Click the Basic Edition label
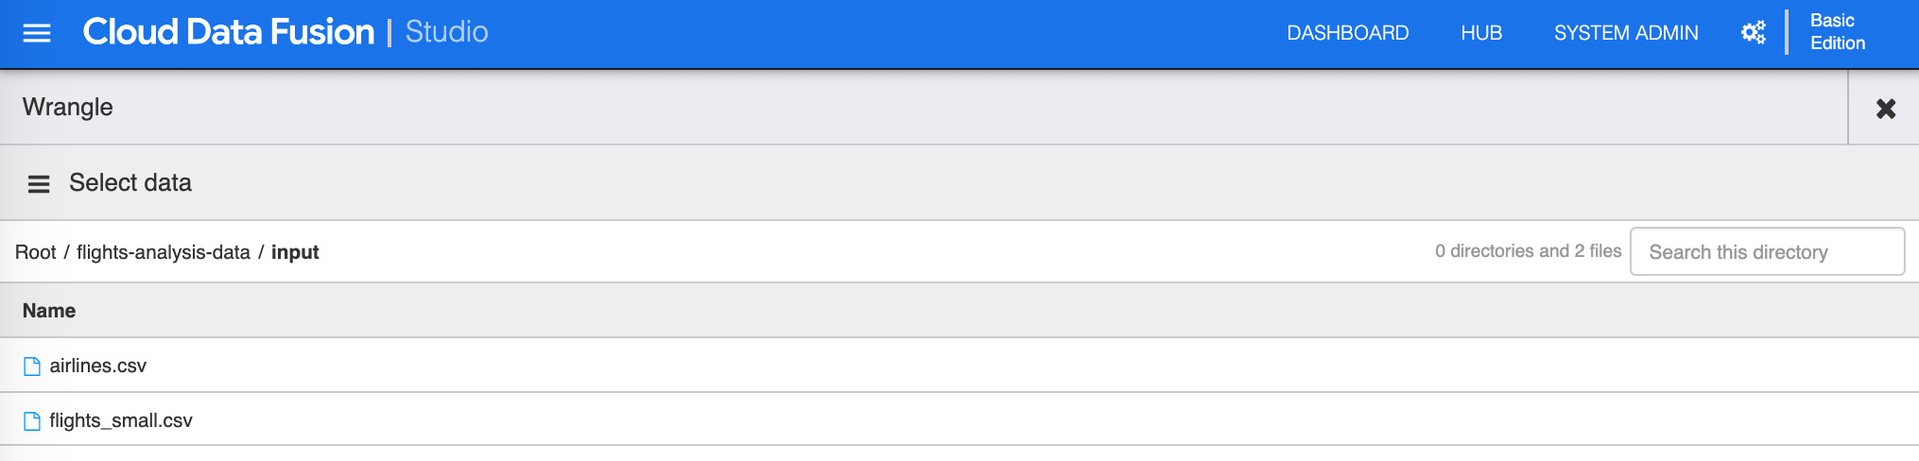 pos(1837,32)
